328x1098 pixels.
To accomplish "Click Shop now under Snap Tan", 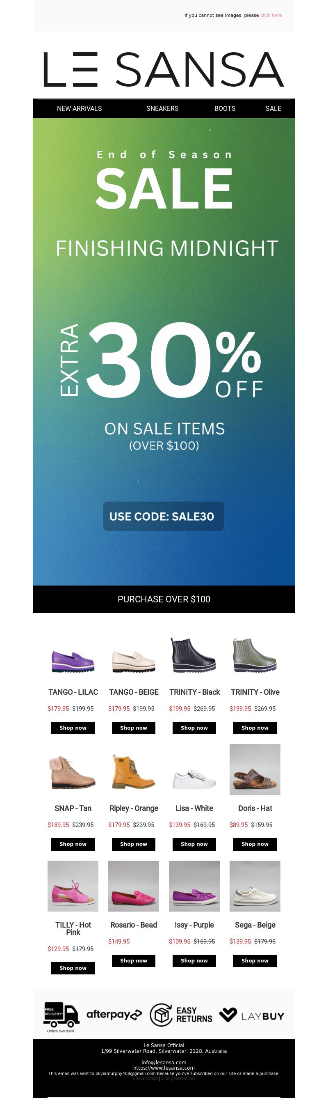I will tap(73, 844).
